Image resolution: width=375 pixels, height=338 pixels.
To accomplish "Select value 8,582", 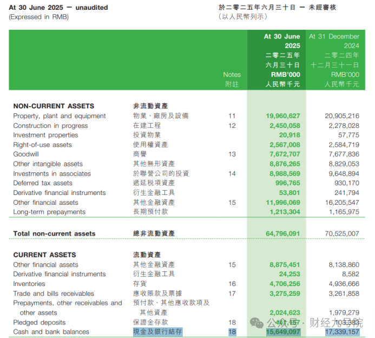I will point(350,274).
